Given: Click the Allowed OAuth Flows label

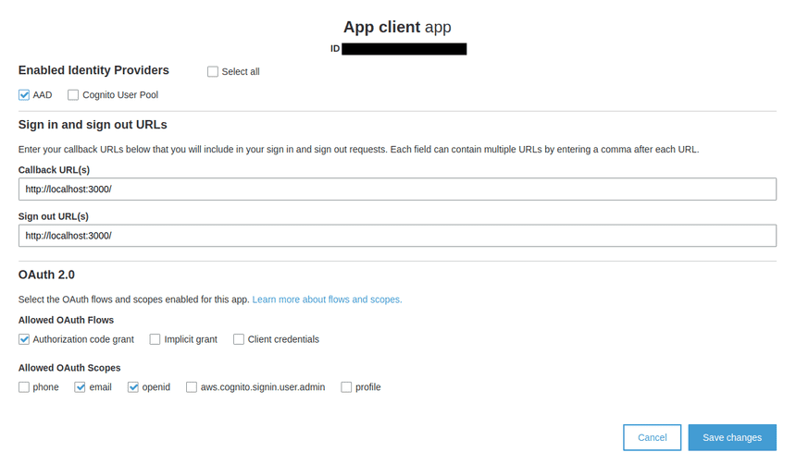Looking at the screenshot, I should tap(66, 320).
